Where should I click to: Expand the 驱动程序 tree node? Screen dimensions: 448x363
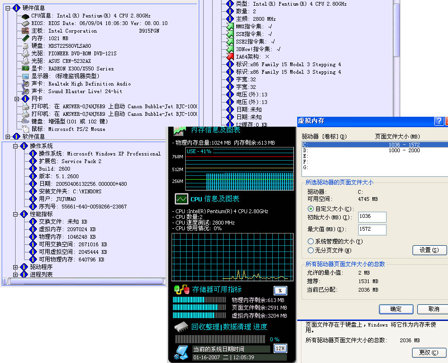(x=16, y=267)
